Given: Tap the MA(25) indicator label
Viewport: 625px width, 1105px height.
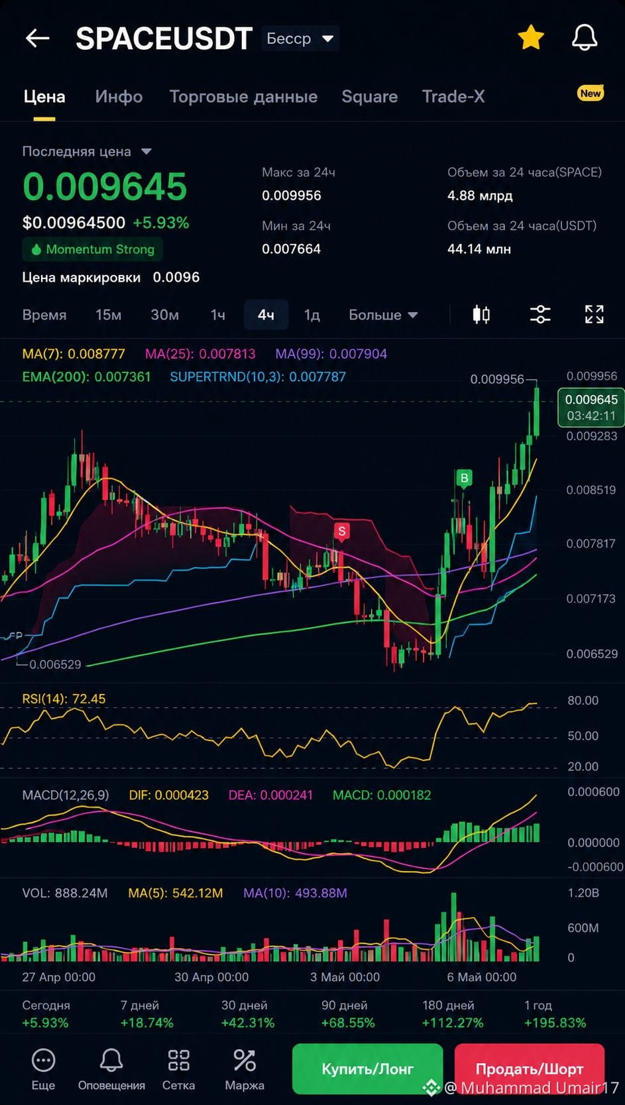Looking at the screenshot, I should (200, 354).
